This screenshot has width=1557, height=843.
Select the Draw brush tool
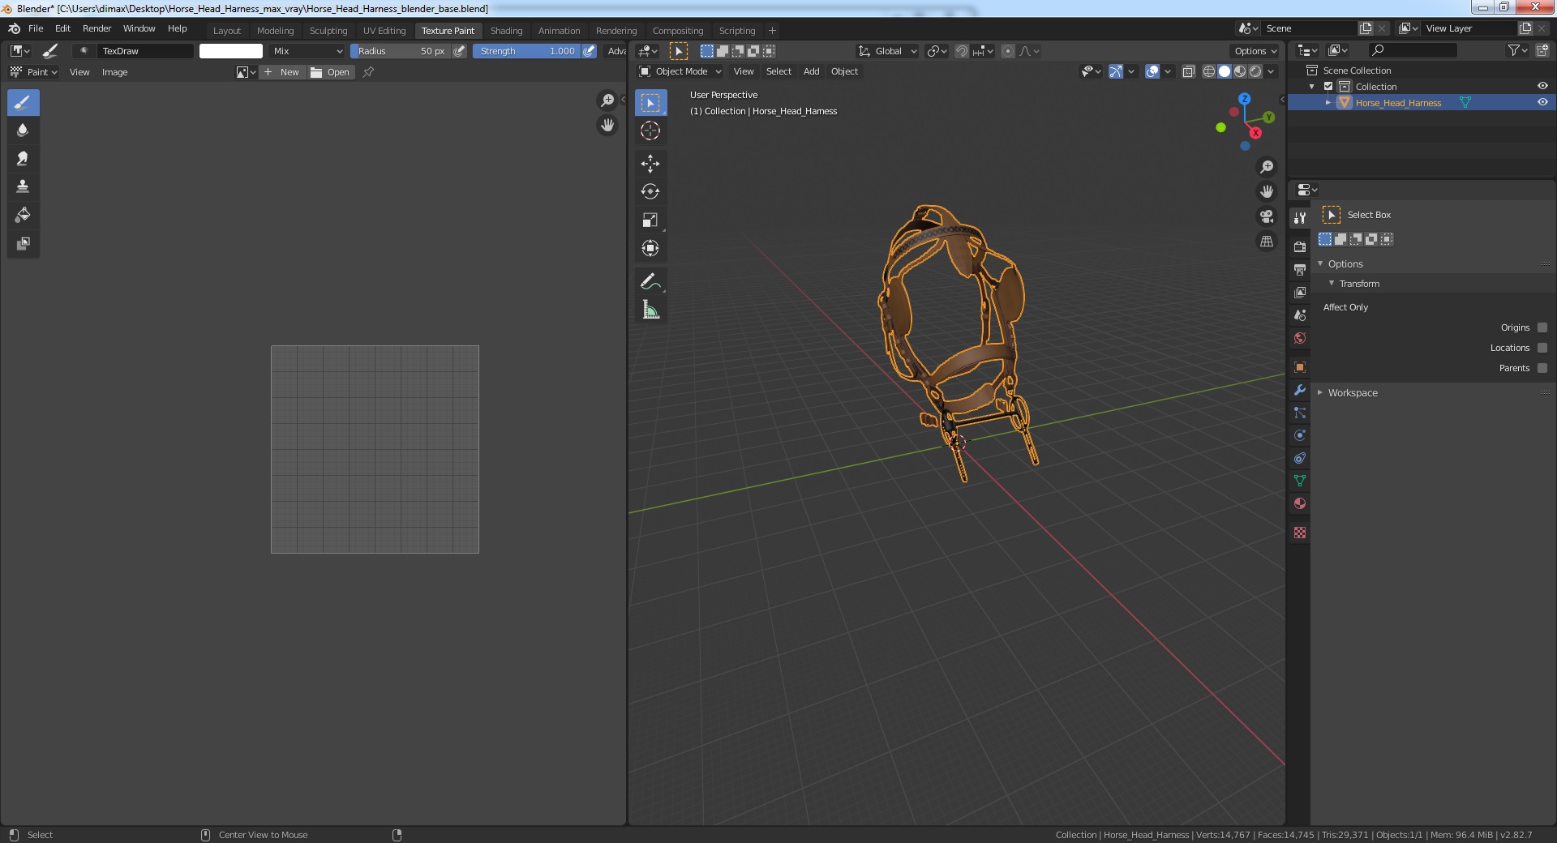pos(23,103)
